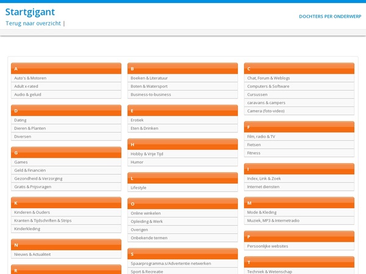Screen dimensions: 366x274
Task: Open the Overigen category
Action: coord(182,230)
